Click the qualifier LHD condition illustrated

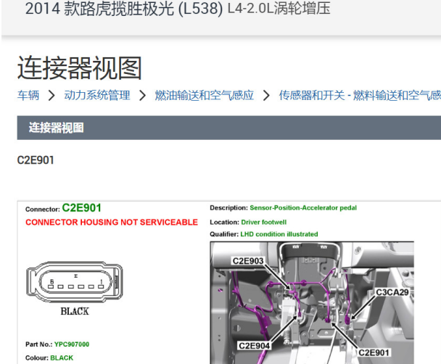click(279, 234)
